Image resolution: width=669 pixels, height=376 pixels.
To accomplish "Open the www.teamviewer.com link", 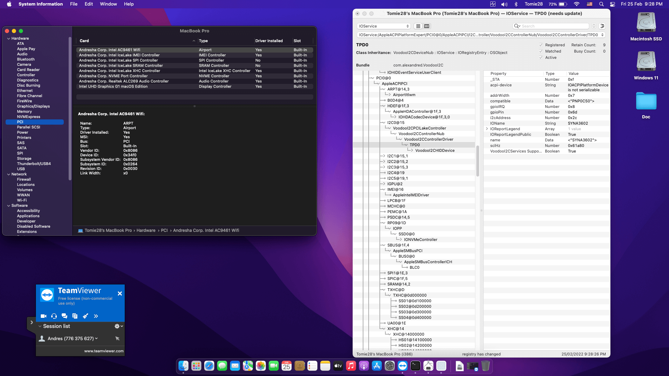I will (x=104, y=351).
